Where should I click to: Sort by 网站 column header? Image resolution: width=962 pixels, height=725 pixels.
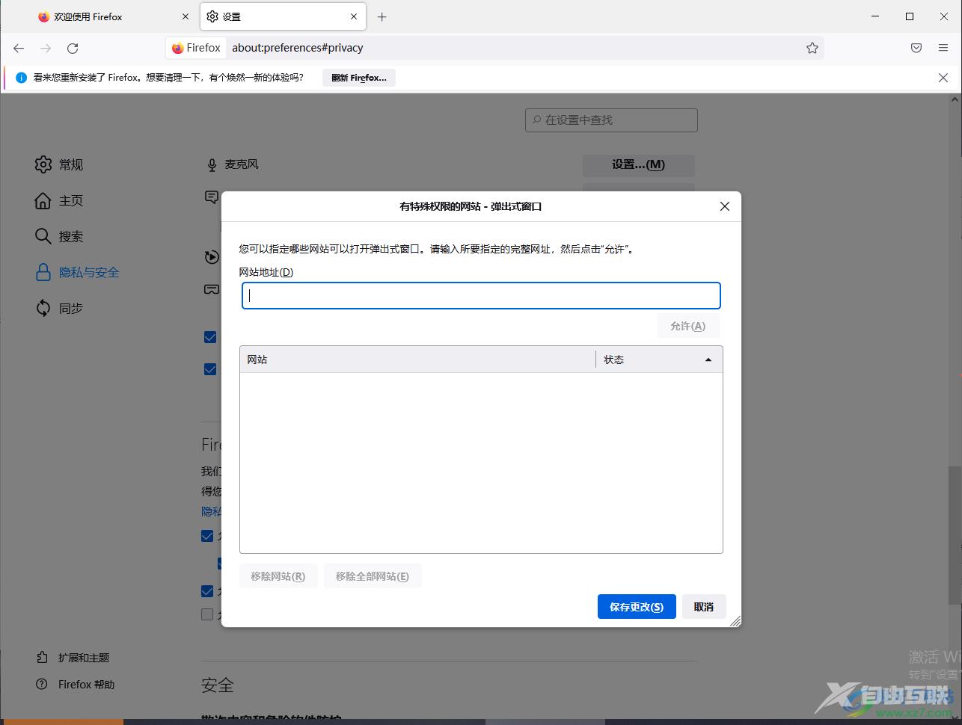tap(417, 360)
